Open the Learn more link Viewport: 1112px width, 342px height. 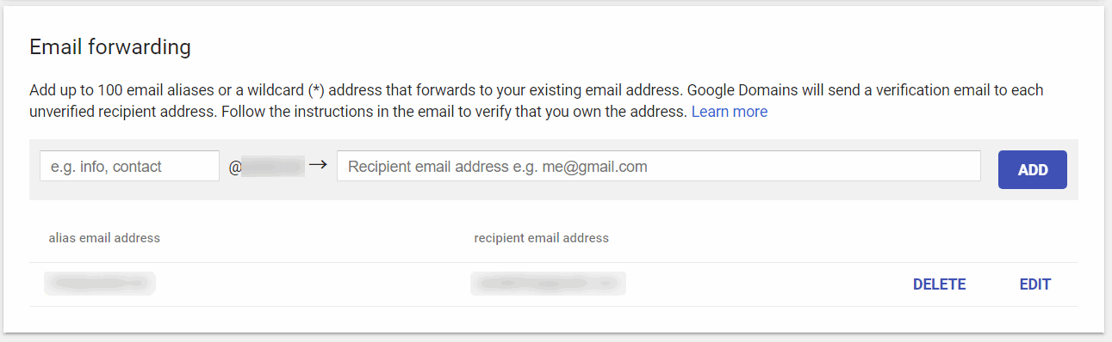click(730, 112)
